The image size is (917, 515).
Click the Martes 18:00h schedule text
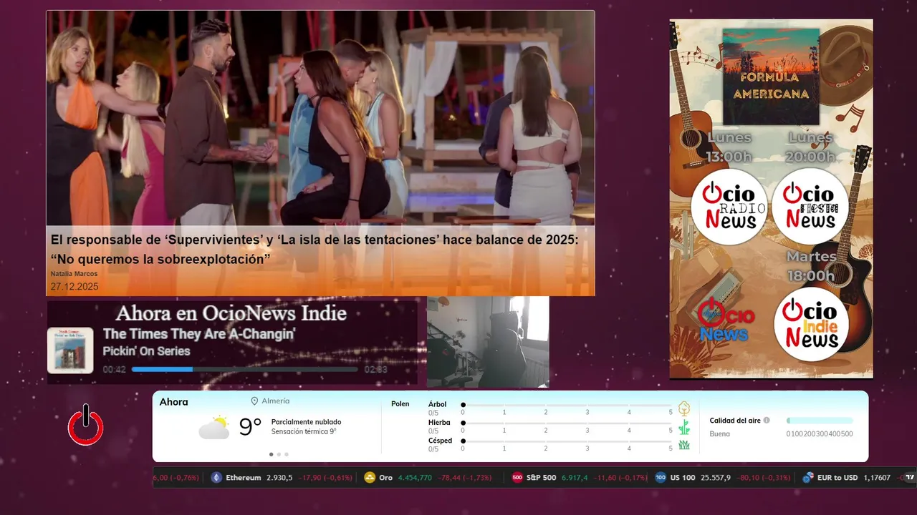pos(811,265)
